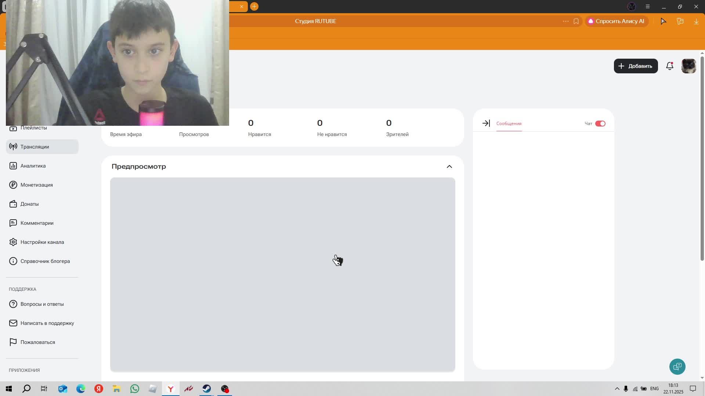
Task: Collapse the chat panel arrow icon
Action: click(x=486, y=124)
